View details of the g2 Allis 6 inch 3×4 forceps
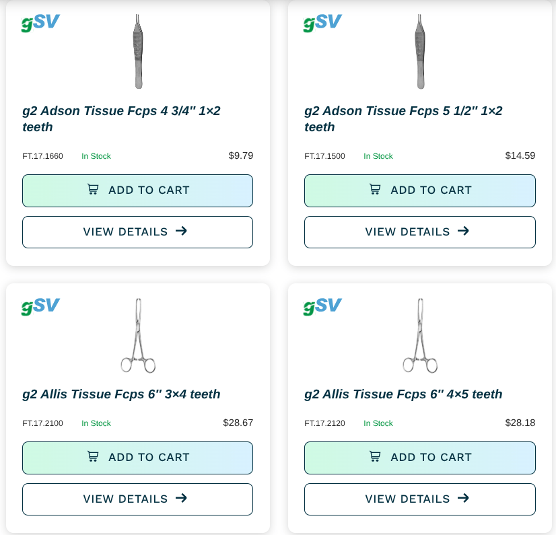Viewport: 556px width, 535px height. click(137, 499)
